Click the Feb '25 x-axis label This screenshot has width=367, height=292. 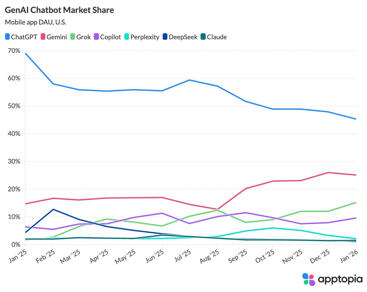45,256
